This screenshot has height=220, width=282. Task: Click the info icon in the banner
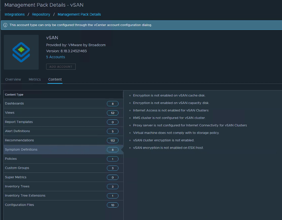[5, 25]
